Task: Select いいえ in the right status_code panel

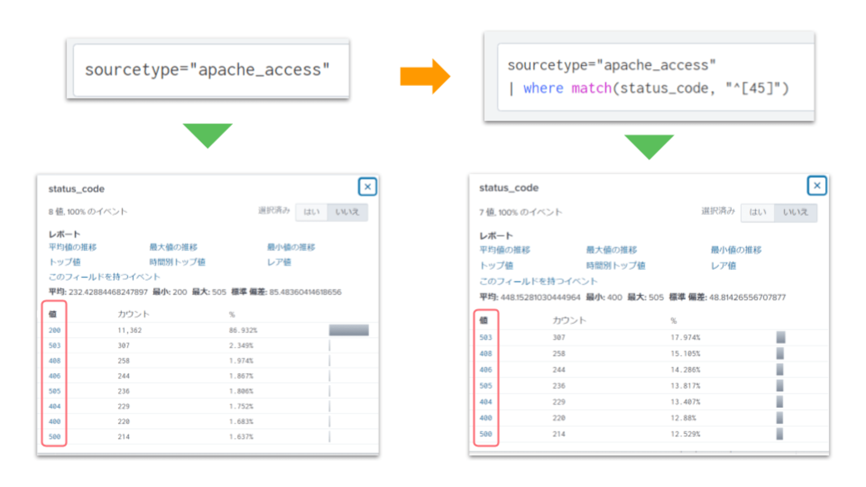Action: [x=795, y=213]
